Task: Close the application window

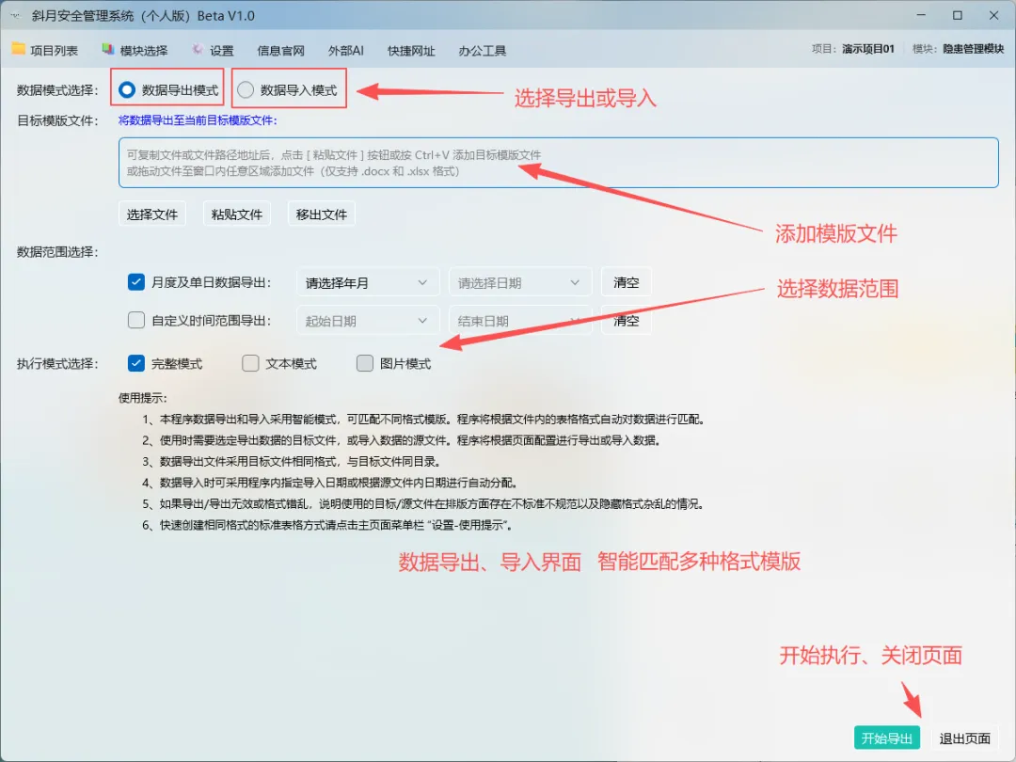Action: (994, 15)
